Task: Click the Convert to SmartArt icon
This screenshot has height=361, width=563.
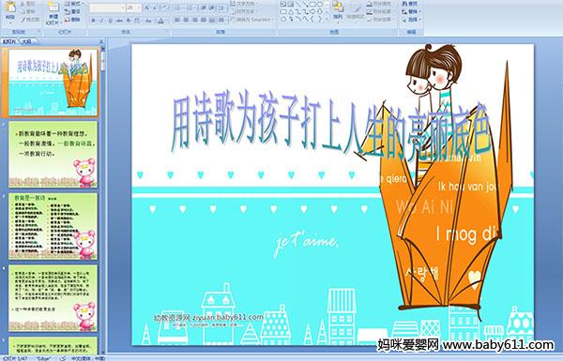Action: tap(251, 20)
